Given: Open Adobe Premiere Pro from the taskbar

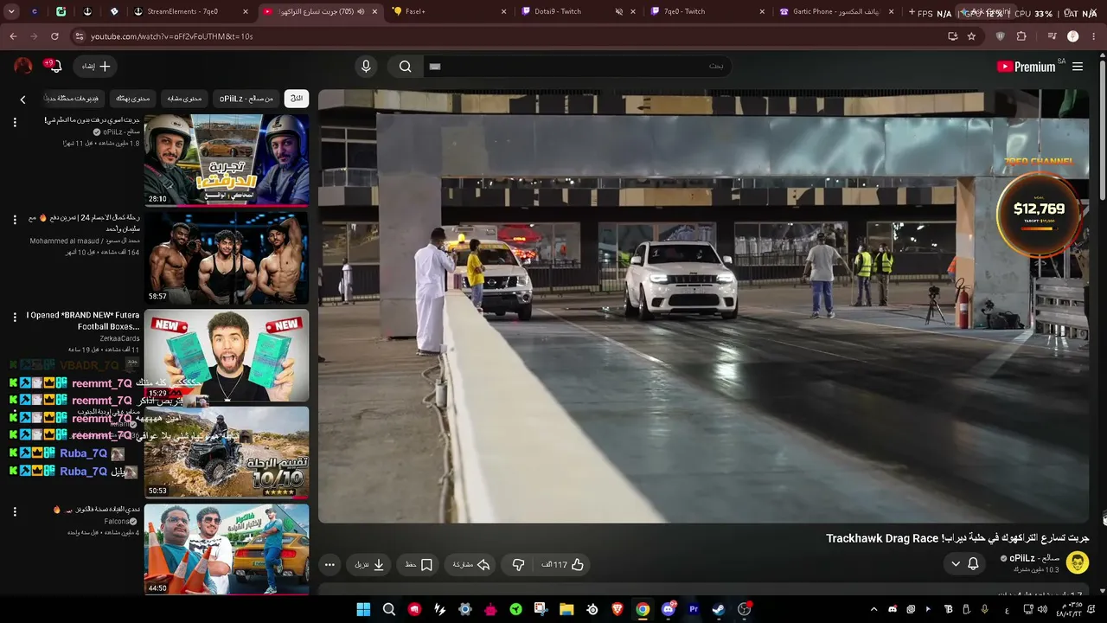Looking at the screenshot, I should point(694,609).
